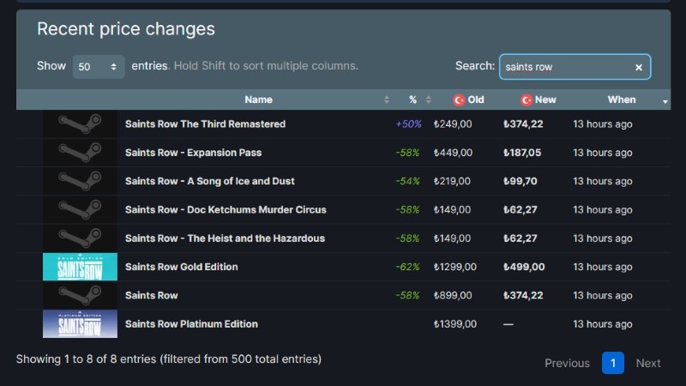Click Steam logo thumbnail for Saints Row Expansion Pass
686x386 pixels.
coord(80,153)
